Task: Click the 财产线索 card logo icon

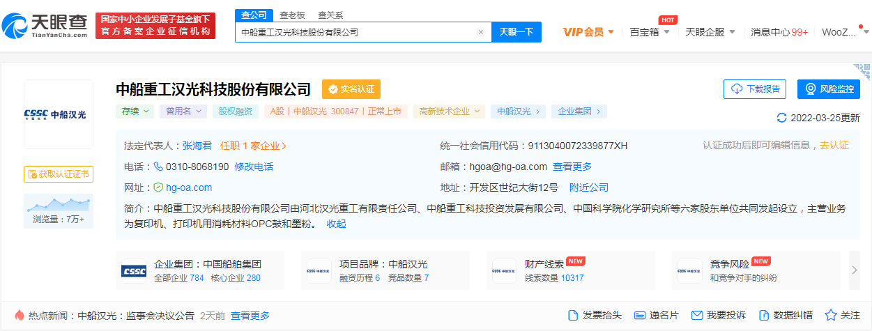Action: 505,271
